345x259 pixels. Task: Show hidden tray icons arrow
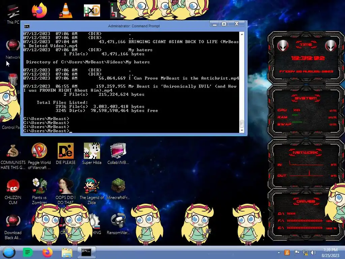click(x=279, y=253)
